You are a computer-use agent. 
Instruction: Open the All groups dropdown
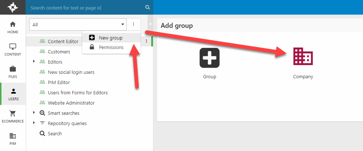78,25
